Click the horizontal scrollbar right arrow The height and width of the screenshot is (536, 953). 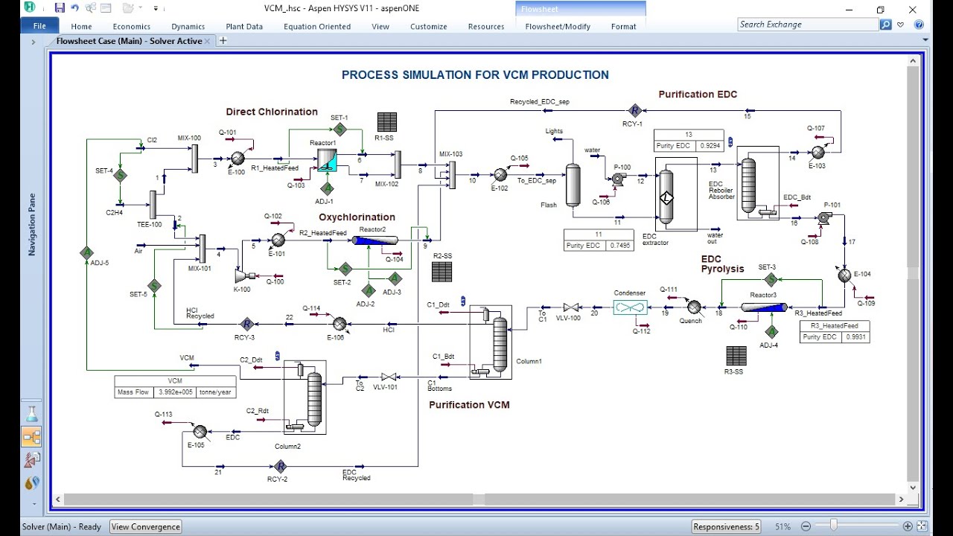point(902,500)
